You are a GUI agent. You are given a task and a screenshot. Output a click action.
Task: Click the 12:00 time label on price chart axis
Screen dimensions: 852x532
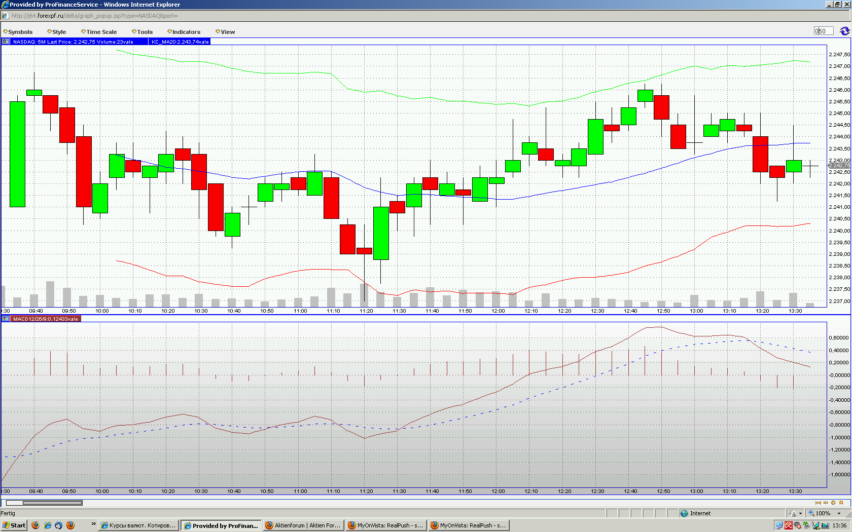pos(498,311)
